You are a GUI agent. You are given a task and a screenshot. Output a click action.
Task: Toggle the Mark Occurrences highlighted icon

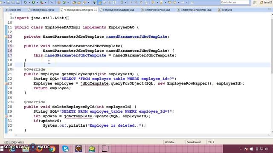tap(100, 3)
